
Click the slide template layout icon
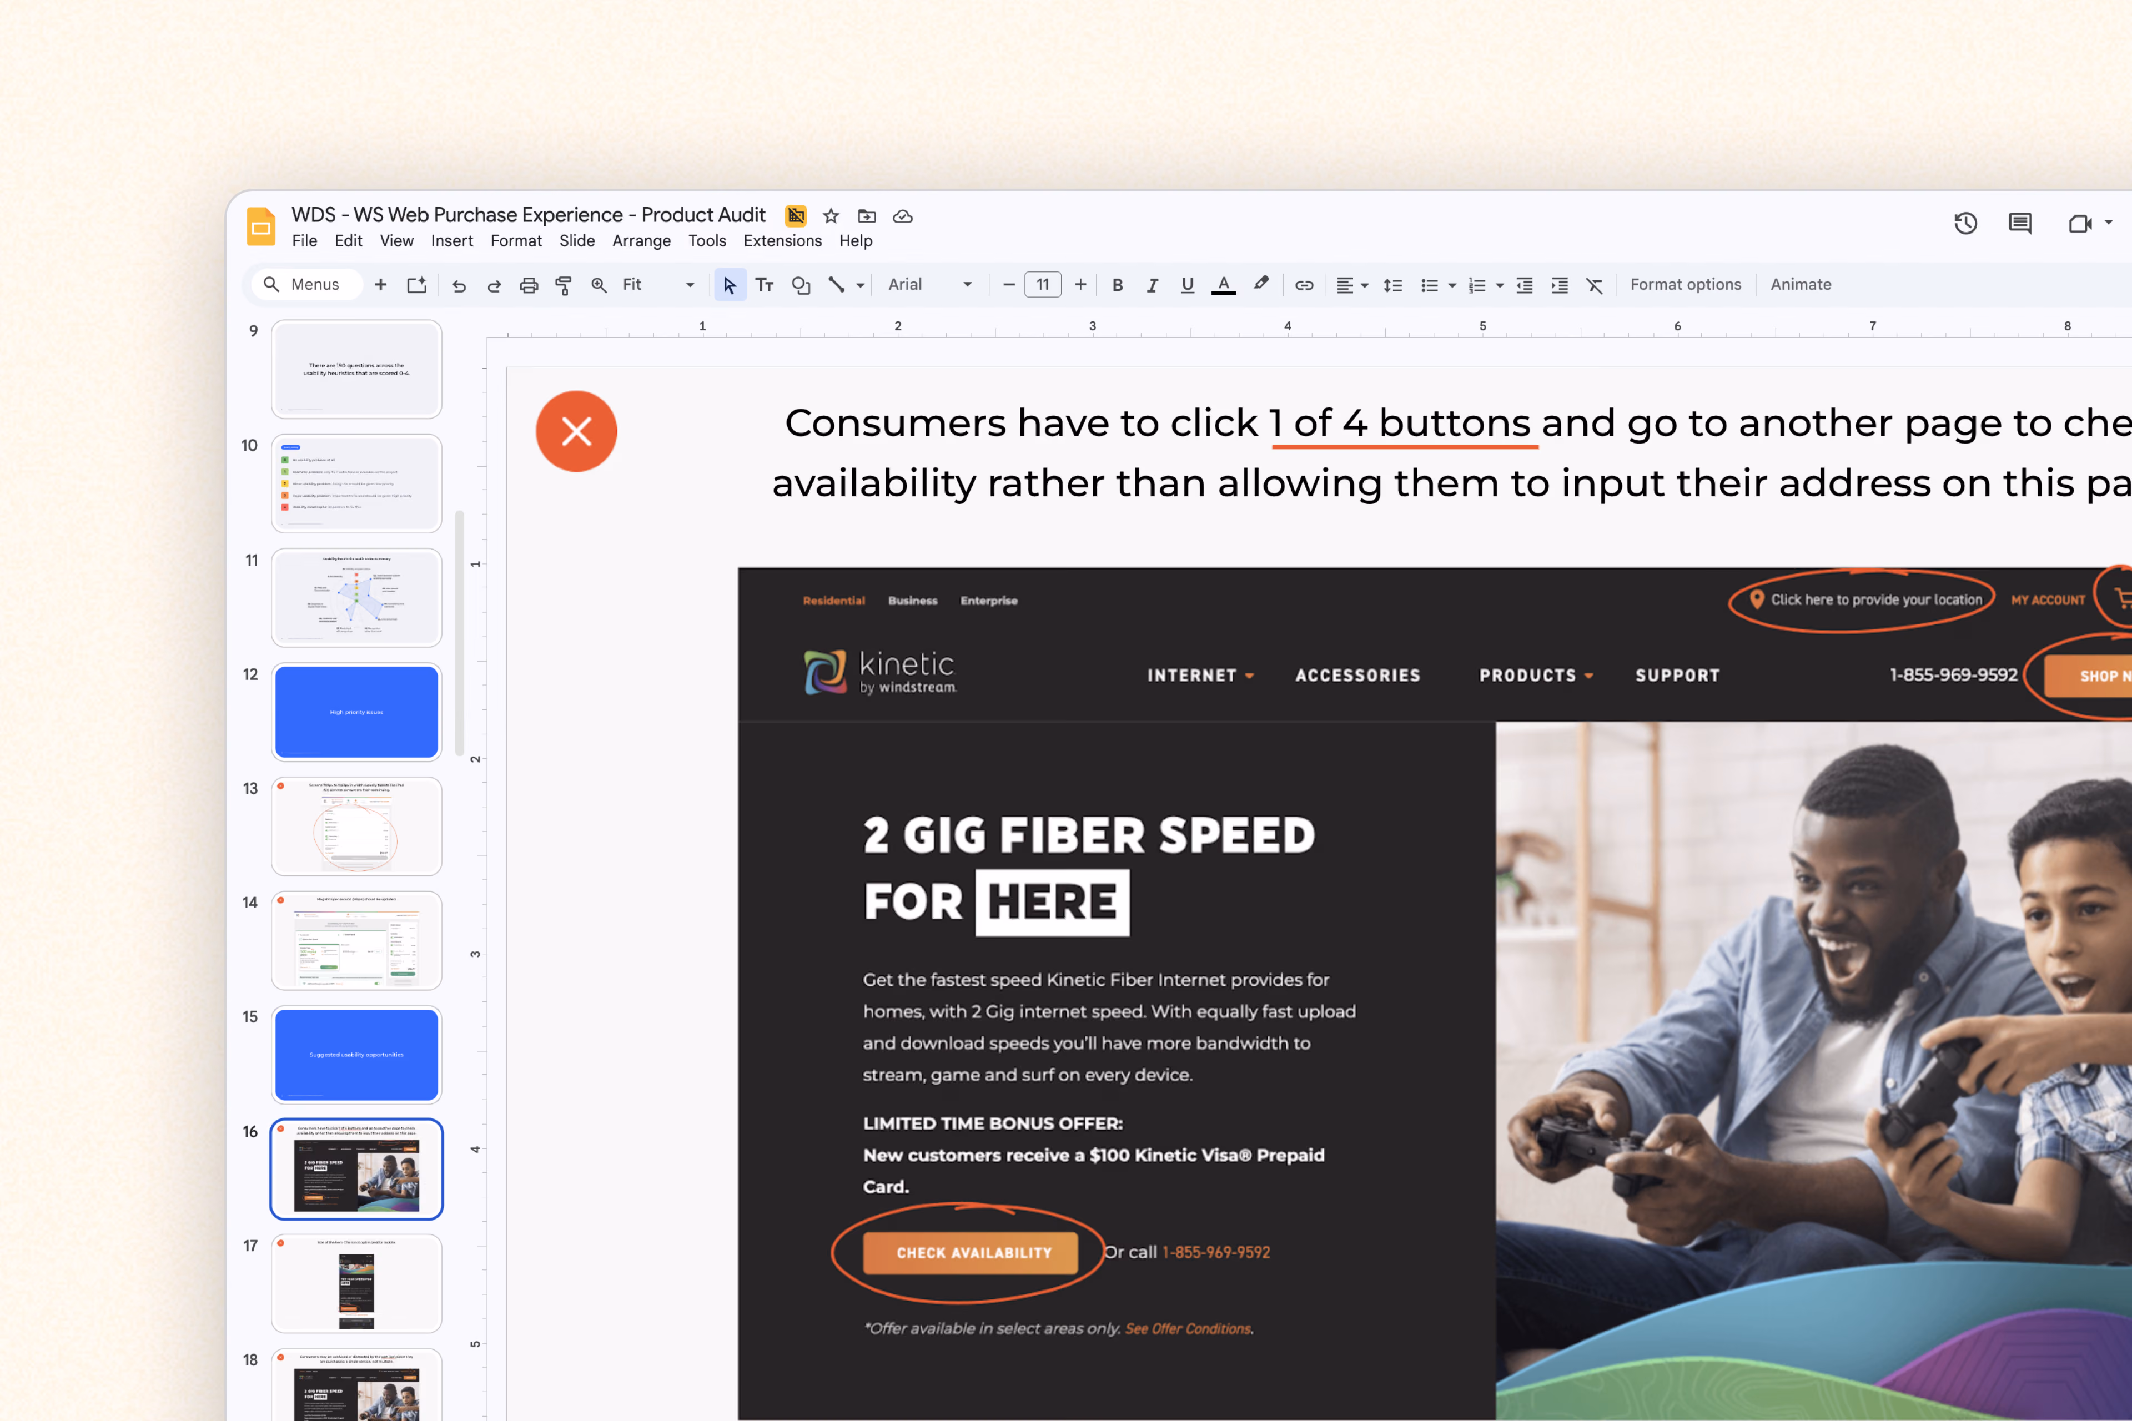coord(416,285)
